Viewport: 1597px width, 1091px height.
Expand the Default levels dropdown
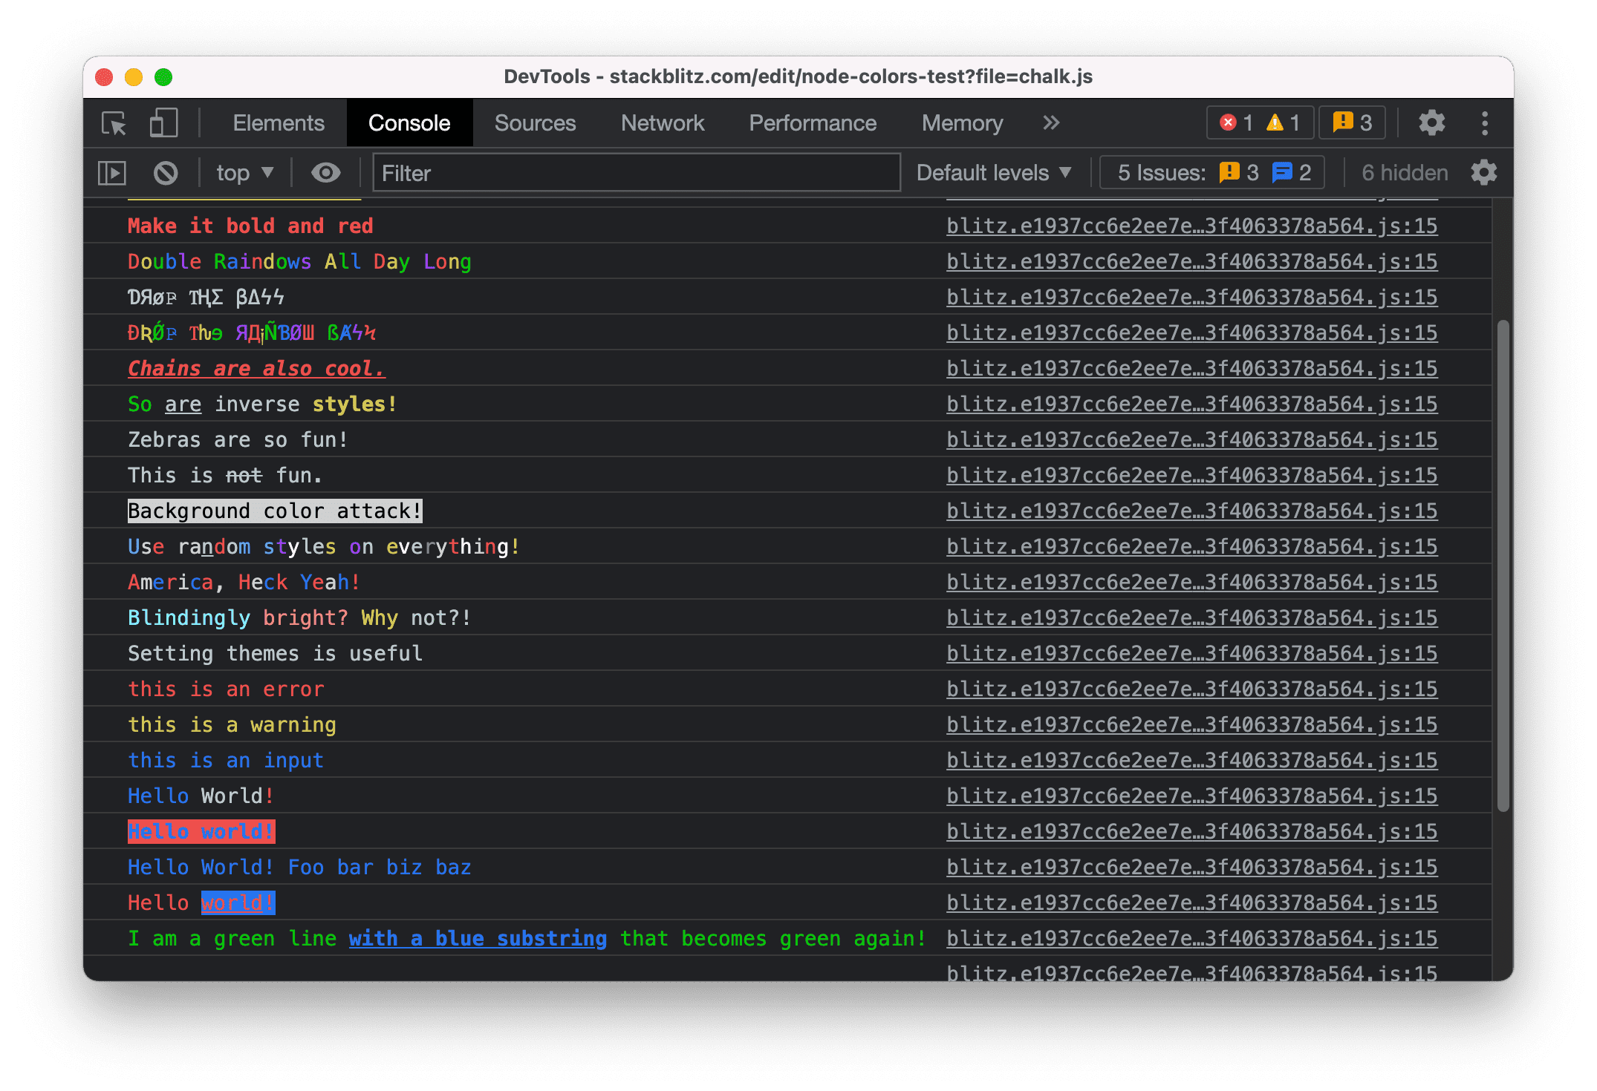tap(994, 174)
